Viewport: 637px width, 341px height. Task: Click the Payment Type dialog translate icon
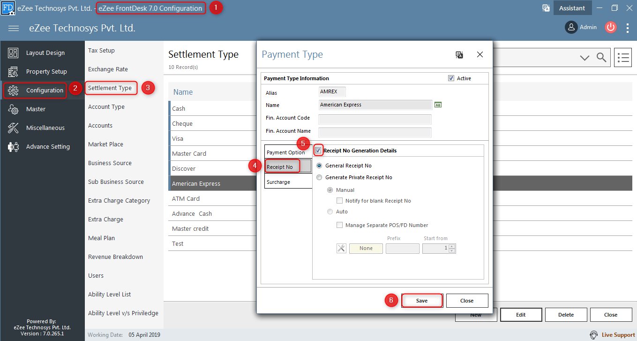click(459, 55)
